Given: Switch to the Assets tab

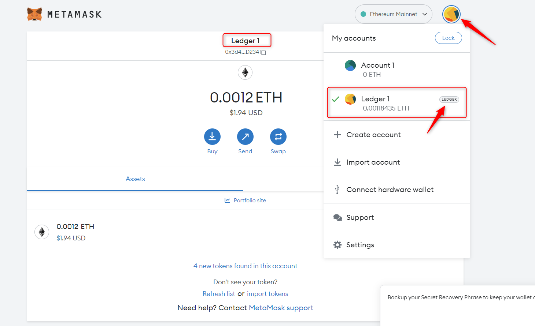Looking at the screenshot, I should click(x=135, y=179).
